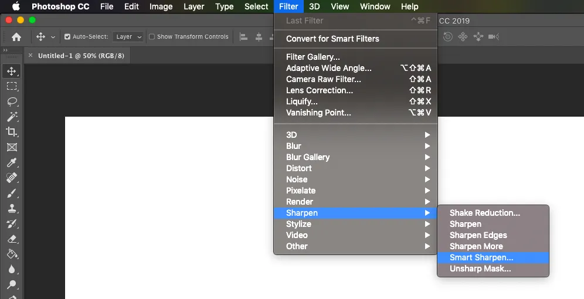Select the Frame tool

click(12, 147)
